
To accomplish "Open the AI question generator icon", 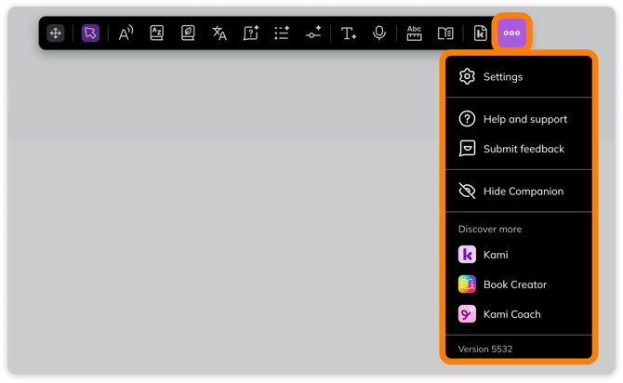I will 251,33.
